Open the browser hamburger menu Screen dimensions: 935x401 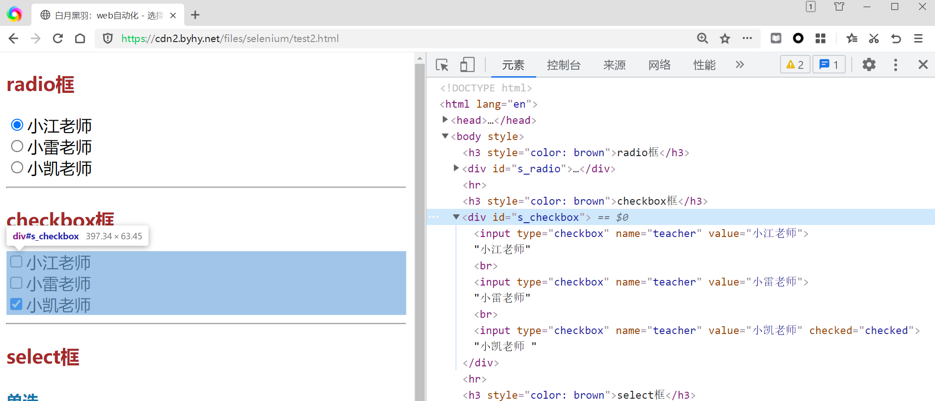(918, 38)
